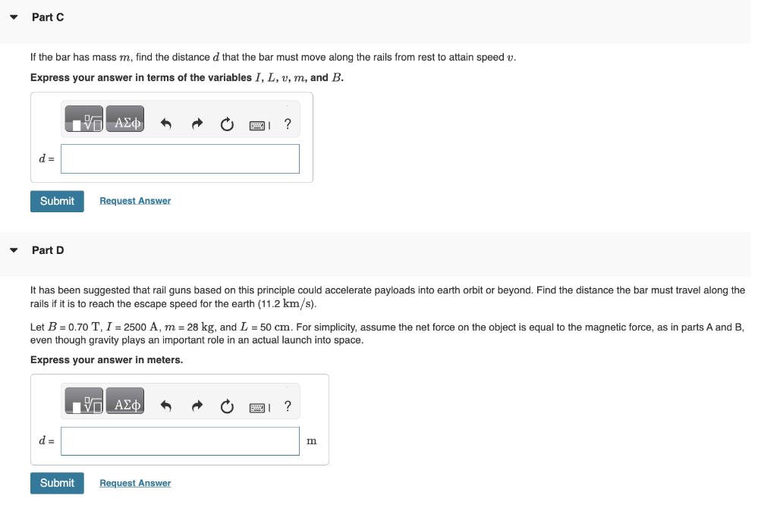The image size is (777, 514).
Task: Click the question mark help in Part D
Action: (x=287, y=406)
